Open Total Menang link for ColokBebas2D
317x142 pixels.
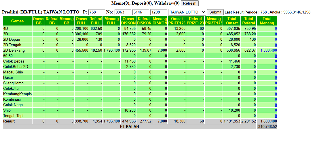[276, 67]
